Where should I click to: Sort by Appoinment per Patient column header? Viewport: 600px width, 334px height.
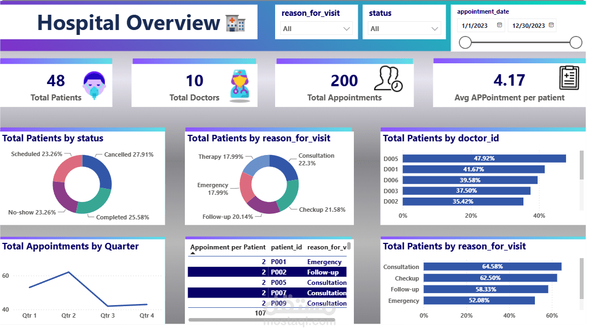click(228, 247)
